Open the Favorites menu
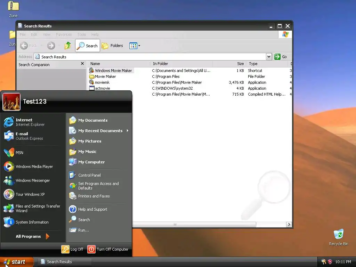 pos(64,34)
